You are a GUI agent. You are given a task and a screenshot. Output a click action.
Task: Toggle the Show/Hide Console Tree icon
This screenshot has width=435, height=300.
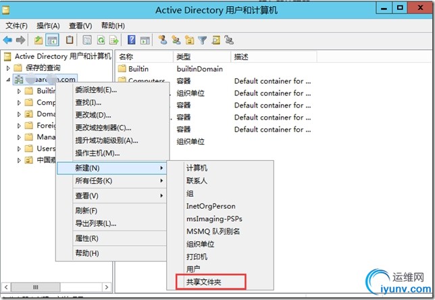coord(52,41)
